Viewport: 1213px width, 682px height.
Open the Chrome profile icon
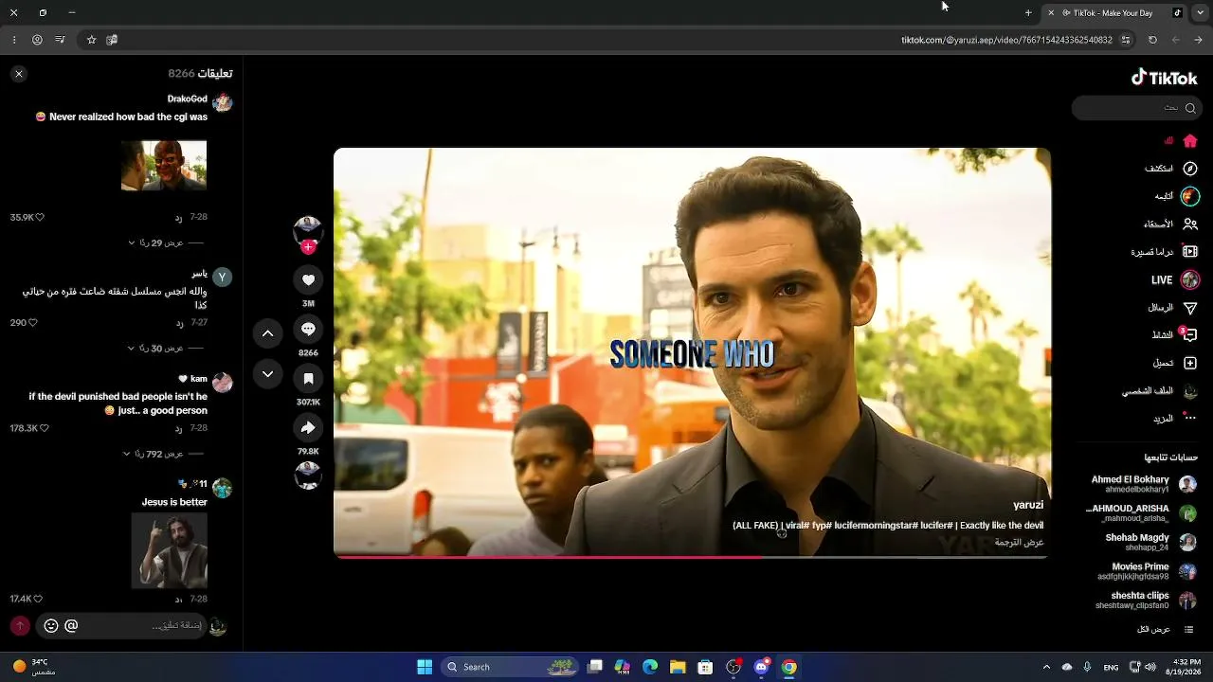pos(37,40)
